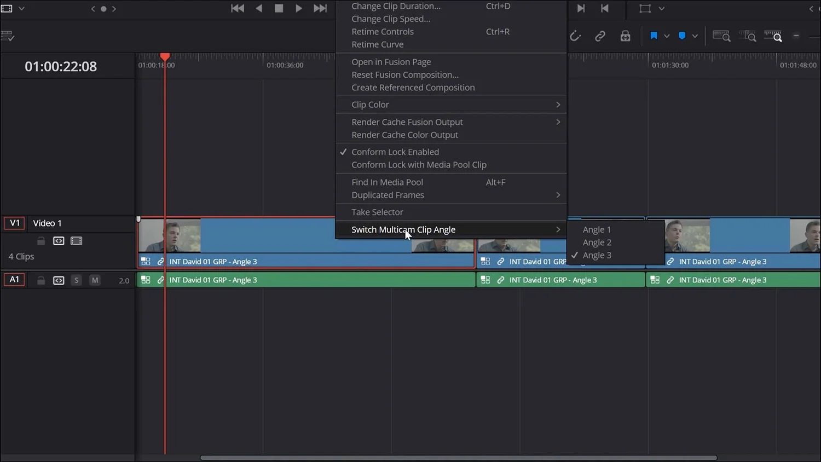
Task: Solo the A1 audio track
Action: coord(76,280)
